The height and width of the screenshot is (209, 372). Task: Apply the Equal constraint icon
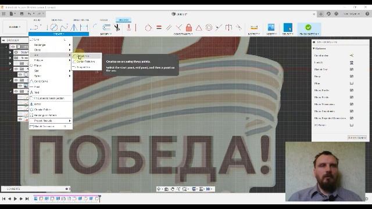[x=159, y=27]
